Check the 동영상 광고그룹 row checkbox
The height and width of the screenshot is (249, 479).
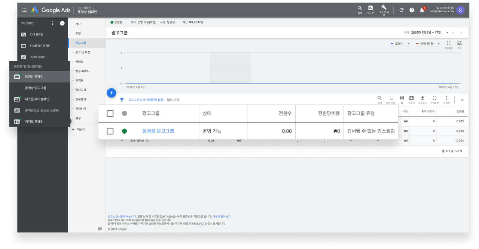pos(110,131)
